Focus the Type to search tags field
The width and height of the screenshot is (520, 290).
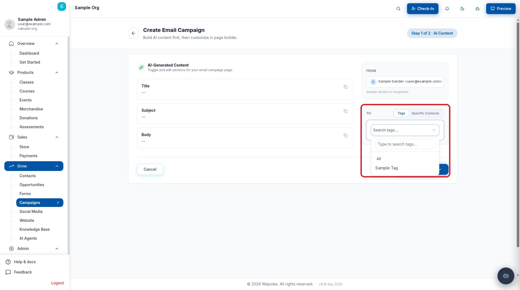[405, 144]
